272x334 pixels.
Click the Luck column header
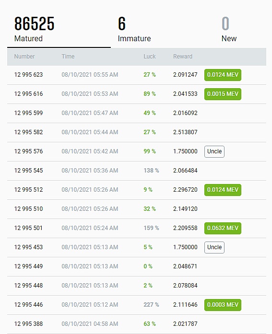click(x=149, y=57)
